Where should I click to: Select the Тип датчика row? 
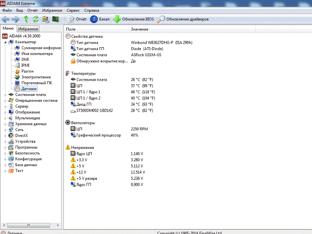(x=131, y=43)
